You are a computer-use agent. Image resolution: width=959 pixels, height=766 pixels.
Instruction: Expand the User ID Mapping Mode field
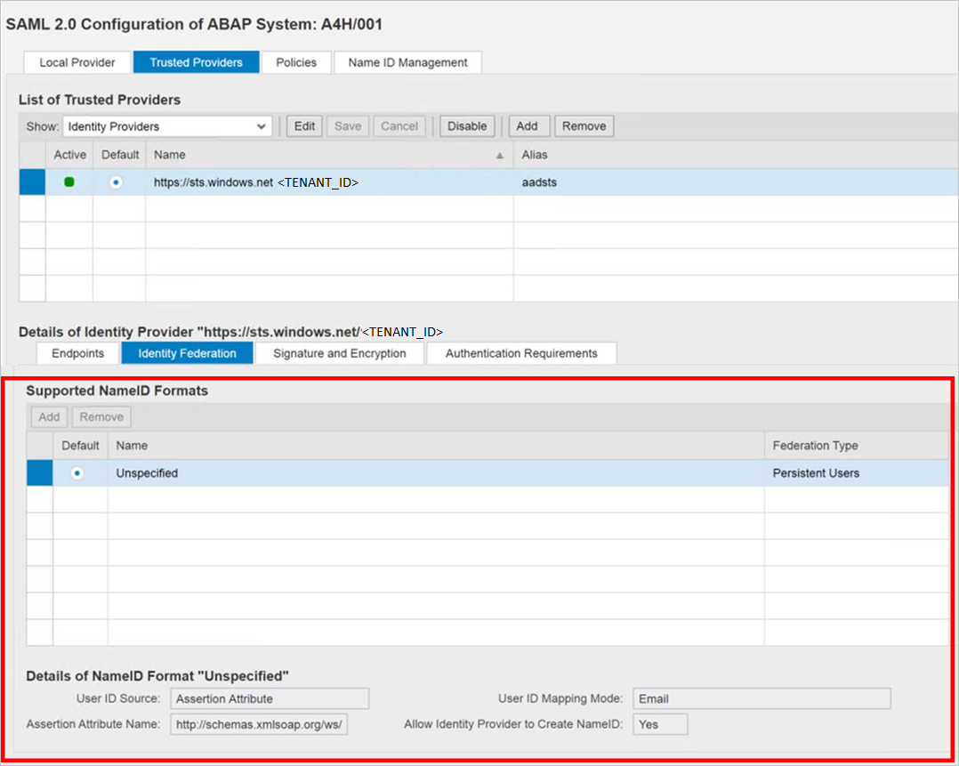(x=761, y=698)
